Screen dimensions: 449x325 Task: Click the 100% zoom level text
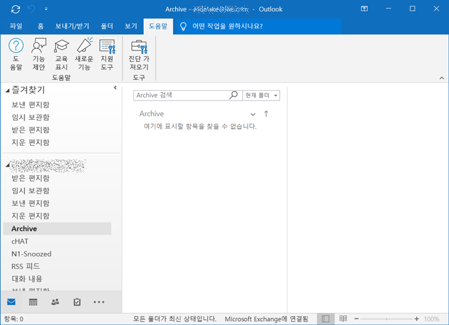(x=432, y=319)
